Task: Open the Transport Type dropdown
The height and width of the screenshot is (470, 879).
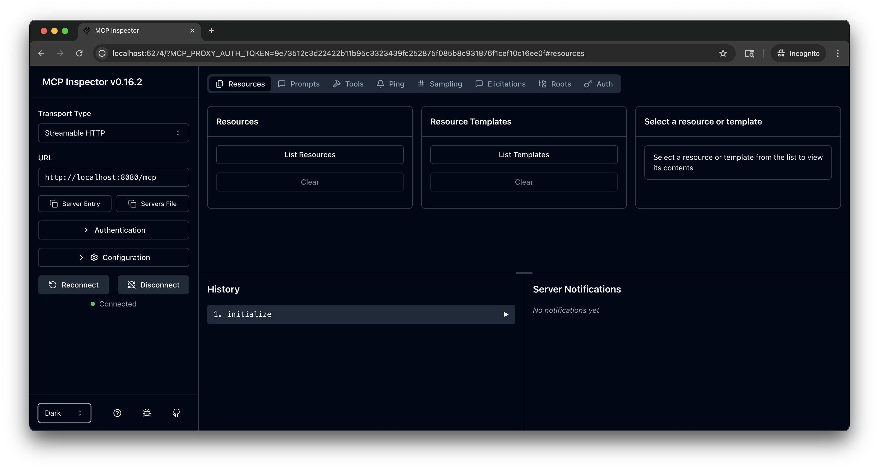Action: click(x=113, y=133)
